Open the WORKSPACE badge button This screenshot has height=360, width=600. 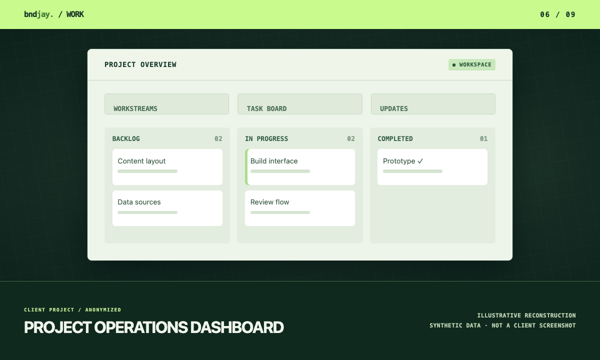472,64
